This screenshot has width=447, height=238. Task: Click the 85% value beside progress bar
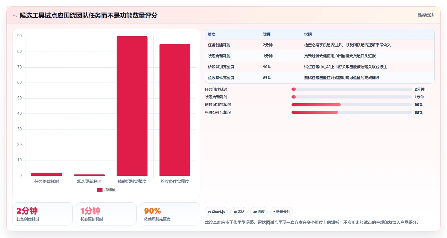418,113
